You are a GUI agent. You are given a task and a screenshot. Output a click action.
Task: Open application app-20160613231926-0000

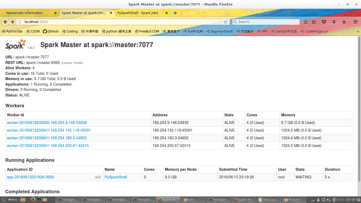[x=30, y=177]
